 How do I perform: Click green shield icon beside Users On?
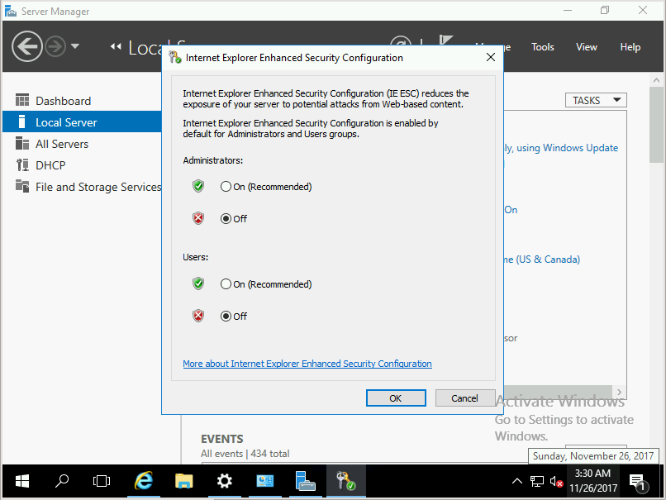[198, 283]
